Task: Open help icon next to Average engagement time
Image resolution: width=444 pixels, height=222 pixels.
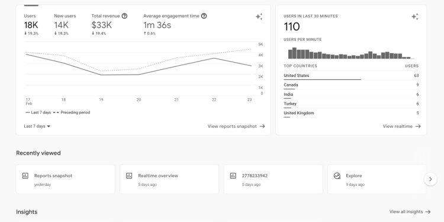Action: click(204, 16)
